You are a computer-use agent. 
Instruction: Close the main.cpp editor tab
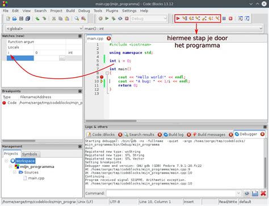point(108,39)
